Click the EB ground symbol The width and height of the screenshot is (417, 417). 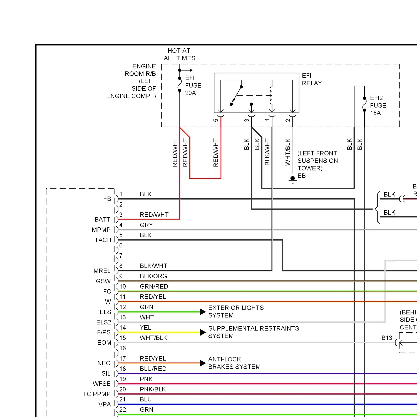(292, 180)
